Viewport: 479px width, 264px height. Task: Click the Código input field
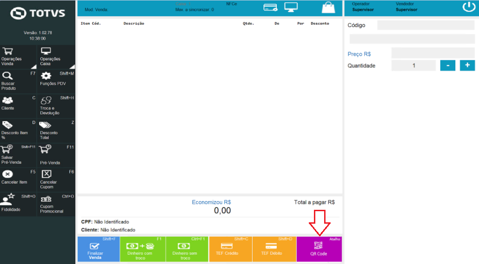coord(426,25)
